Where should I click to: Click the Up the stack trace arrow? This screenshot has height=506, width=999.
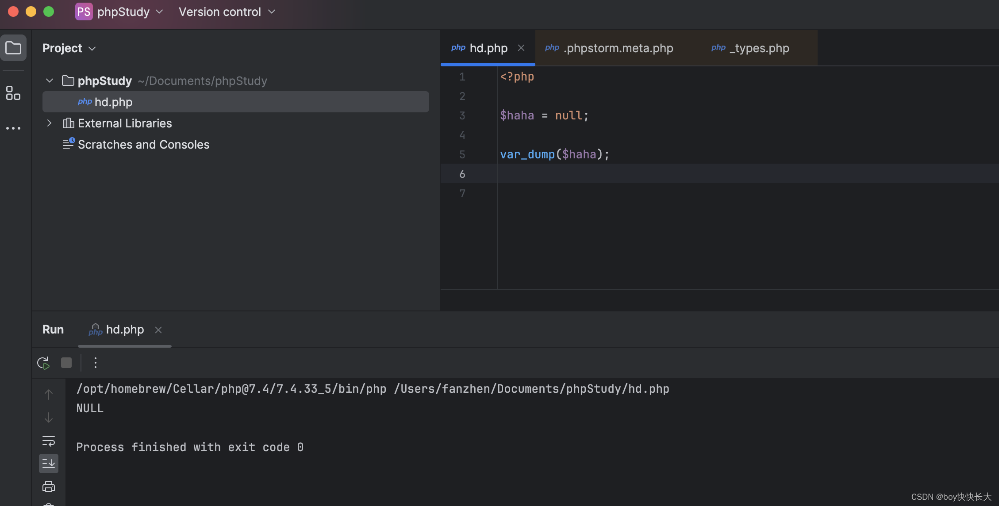point(49,394)
